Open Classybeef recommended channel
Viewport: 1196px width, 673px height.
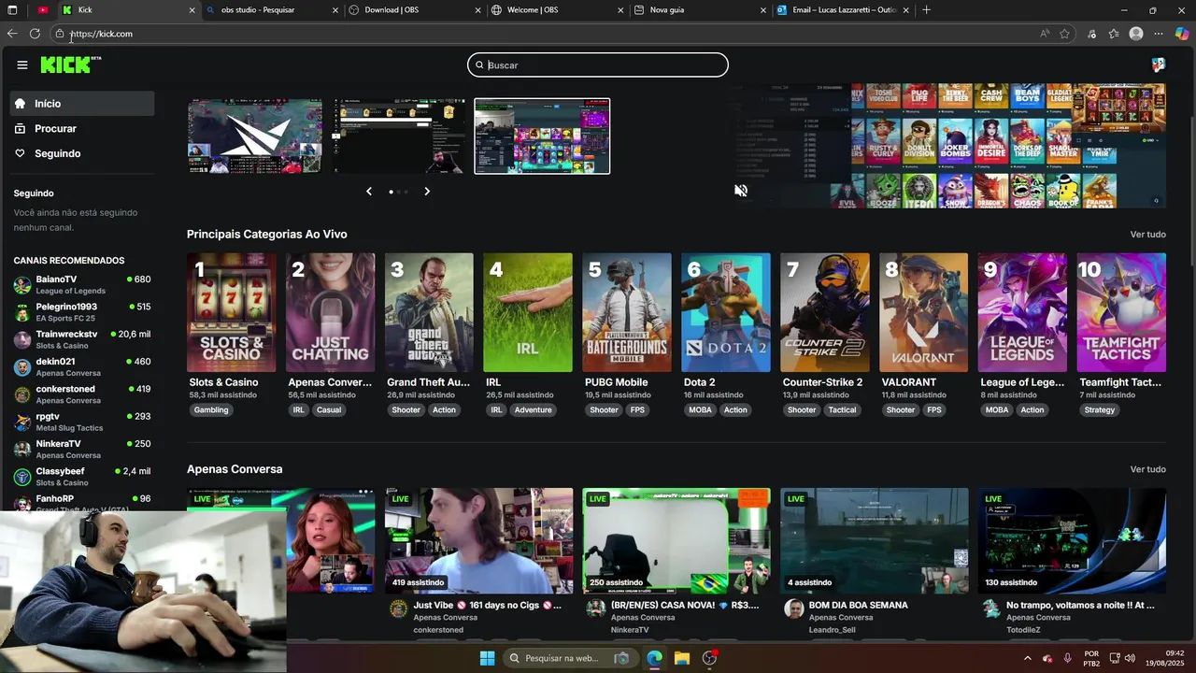82,477
